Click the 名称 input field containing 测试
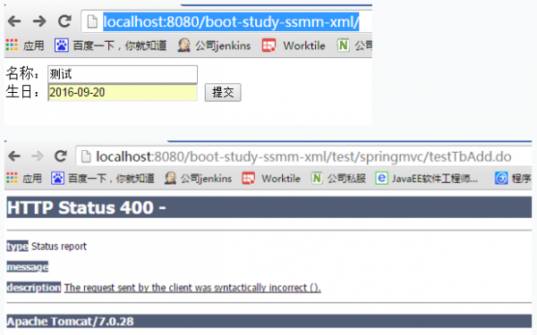The width and height of the screenshot is (537, 335). tap(123, 74)
